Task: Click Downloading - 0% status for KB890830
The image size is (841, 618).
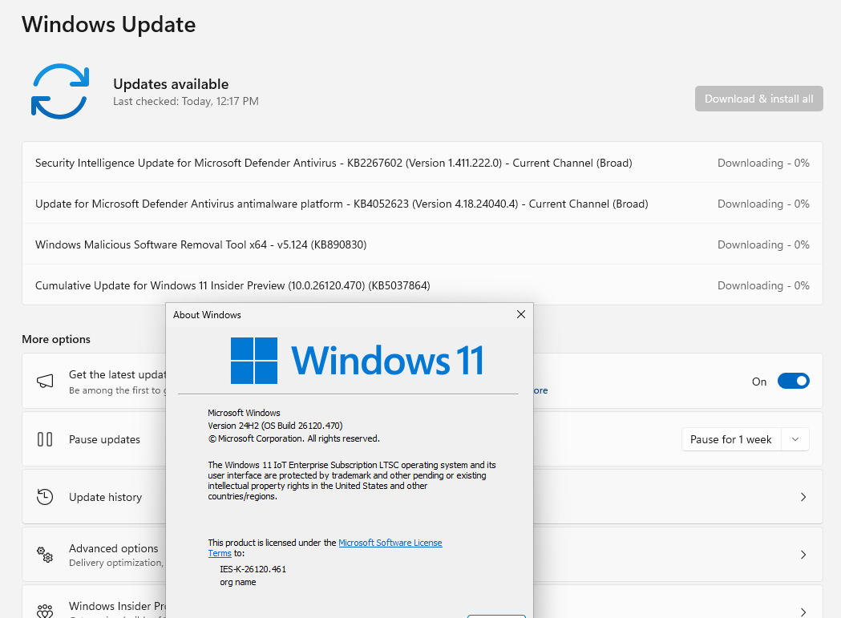Action: click(763, 244)
